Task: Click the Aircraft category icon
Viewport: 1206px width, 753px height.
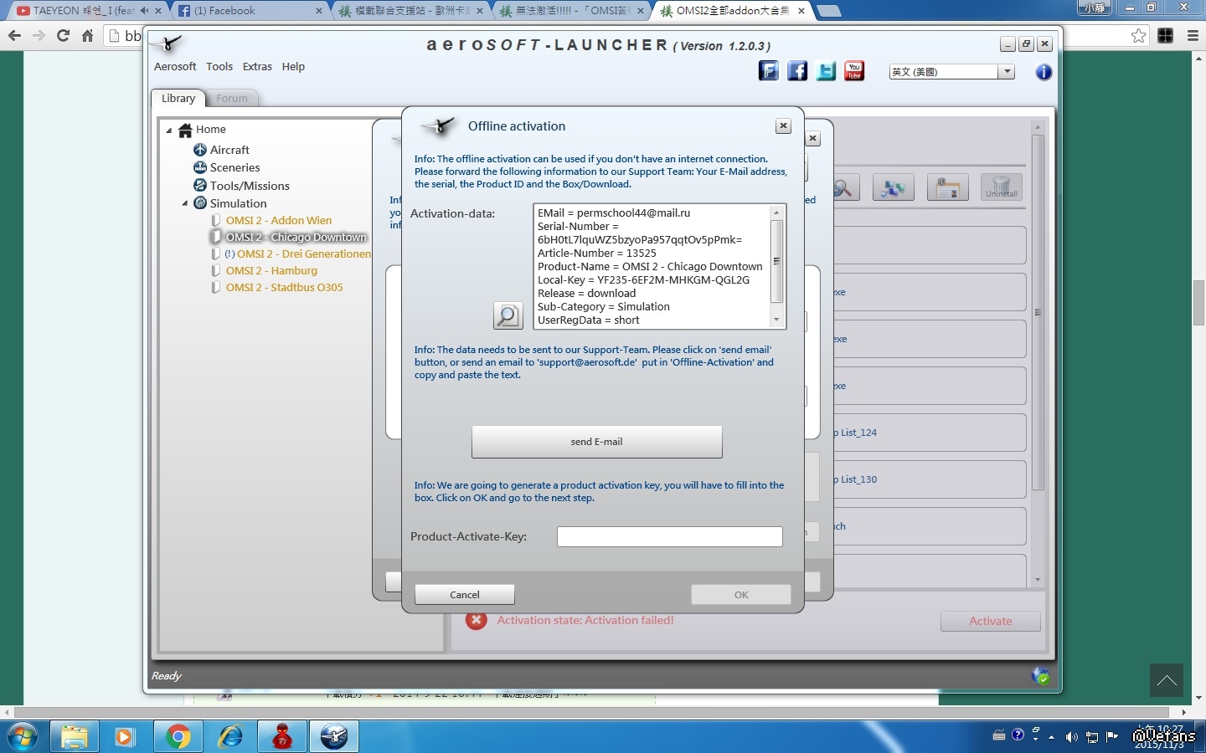Action: pos(200,150)
